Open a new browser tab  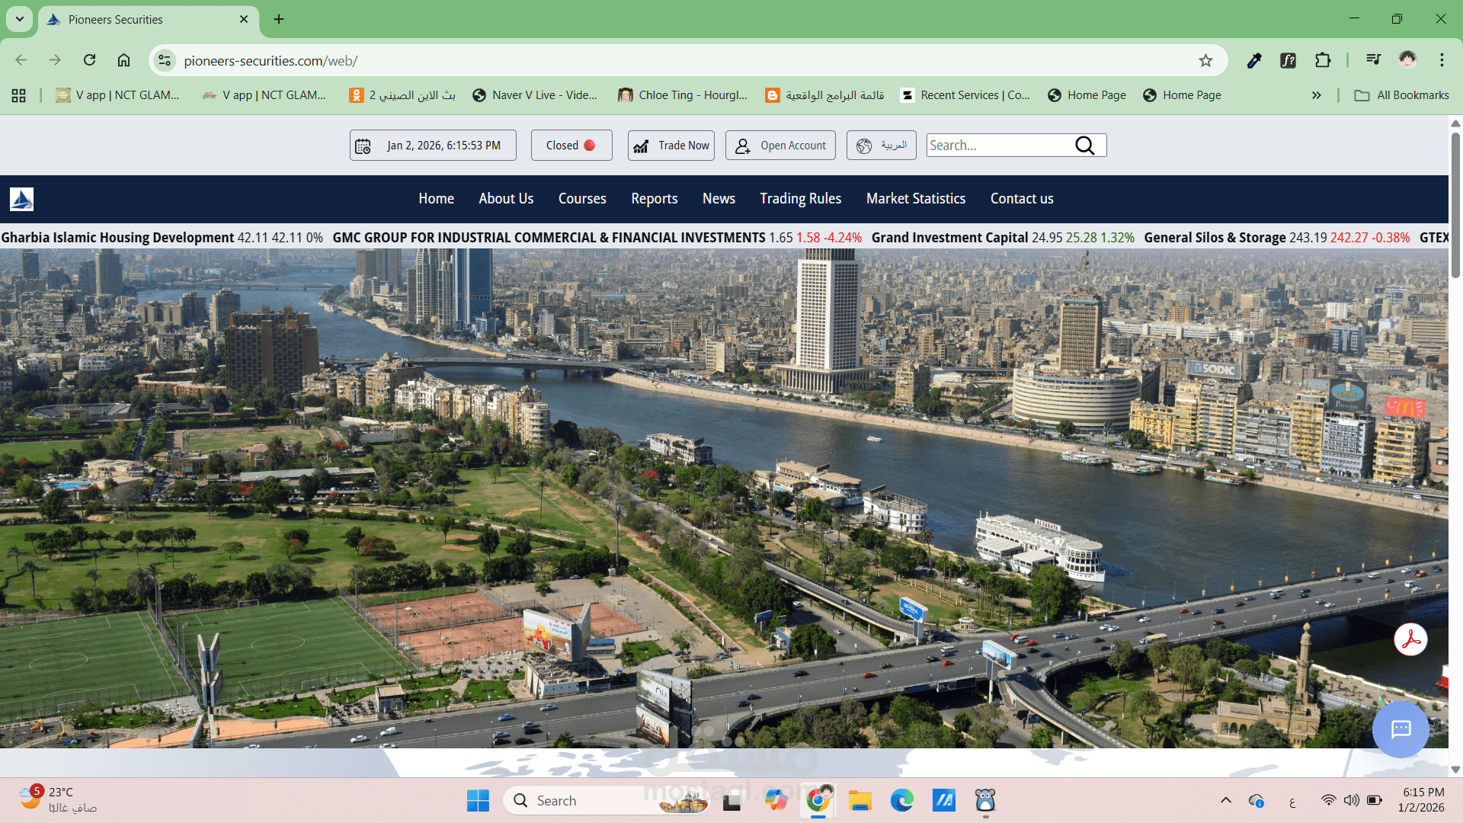coord(279,19)
